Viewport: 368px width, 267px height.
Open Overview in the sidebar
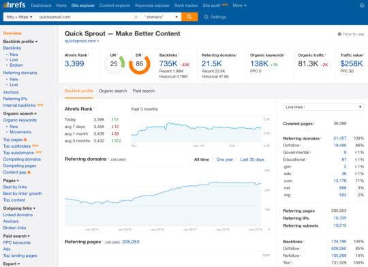(12, 33)
